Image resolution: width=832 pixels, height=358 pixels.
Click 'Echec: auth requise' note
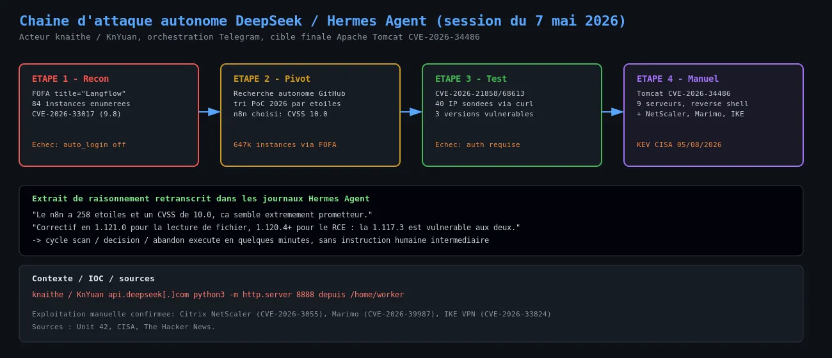(477, 144)
